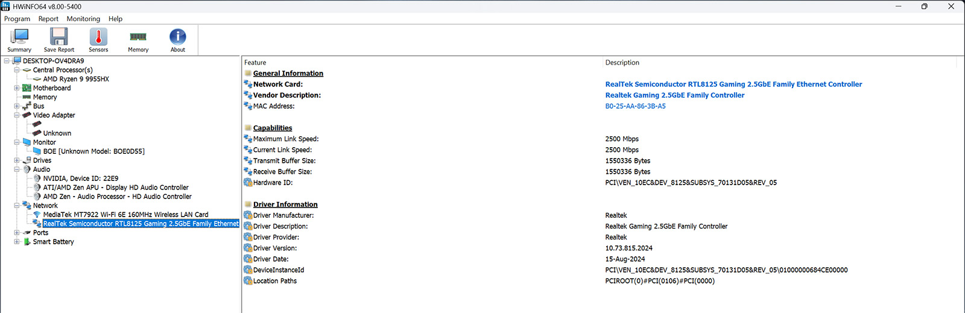Select MediaTek MT7922 Wi-Fi 6E card

pos(125,215)
